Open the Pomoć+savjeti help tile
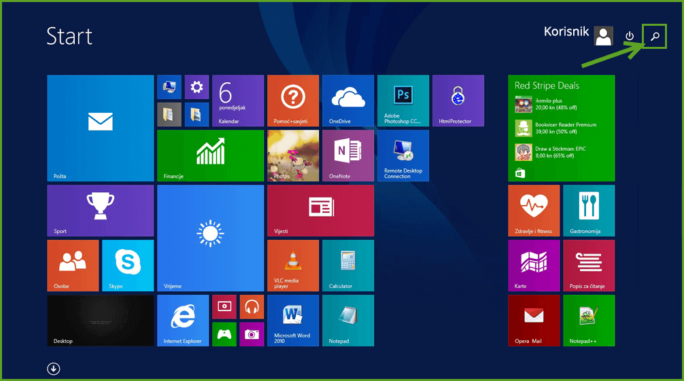Image resolution: width=684 pixels, height=381 pixels. 293,101
